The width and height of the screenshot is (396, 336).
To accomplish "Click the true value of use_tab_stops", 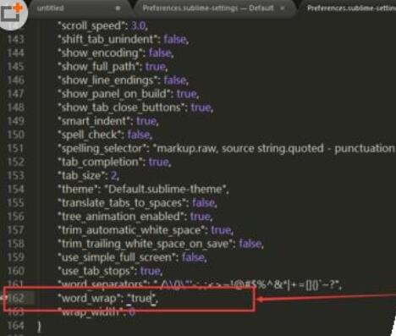I will tap(151, 271).
